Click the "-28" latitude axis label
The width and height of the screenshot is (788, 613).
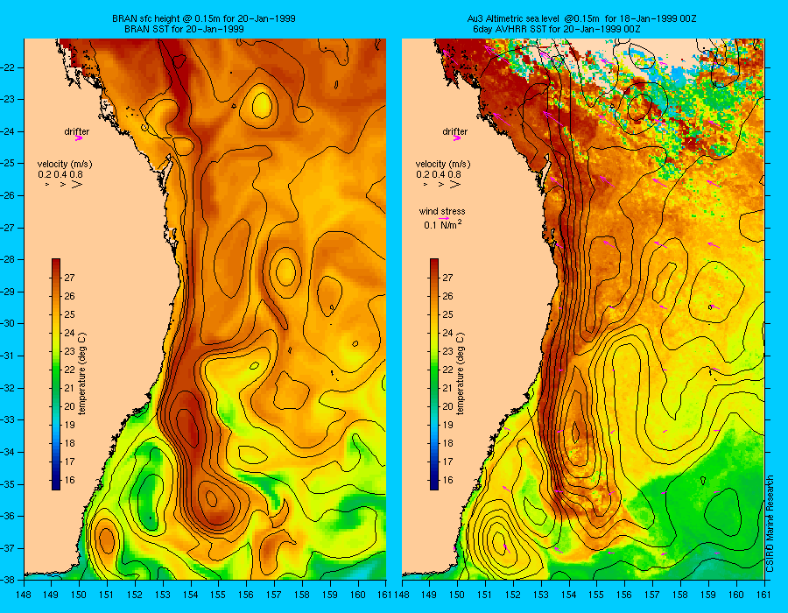[8, 260]
